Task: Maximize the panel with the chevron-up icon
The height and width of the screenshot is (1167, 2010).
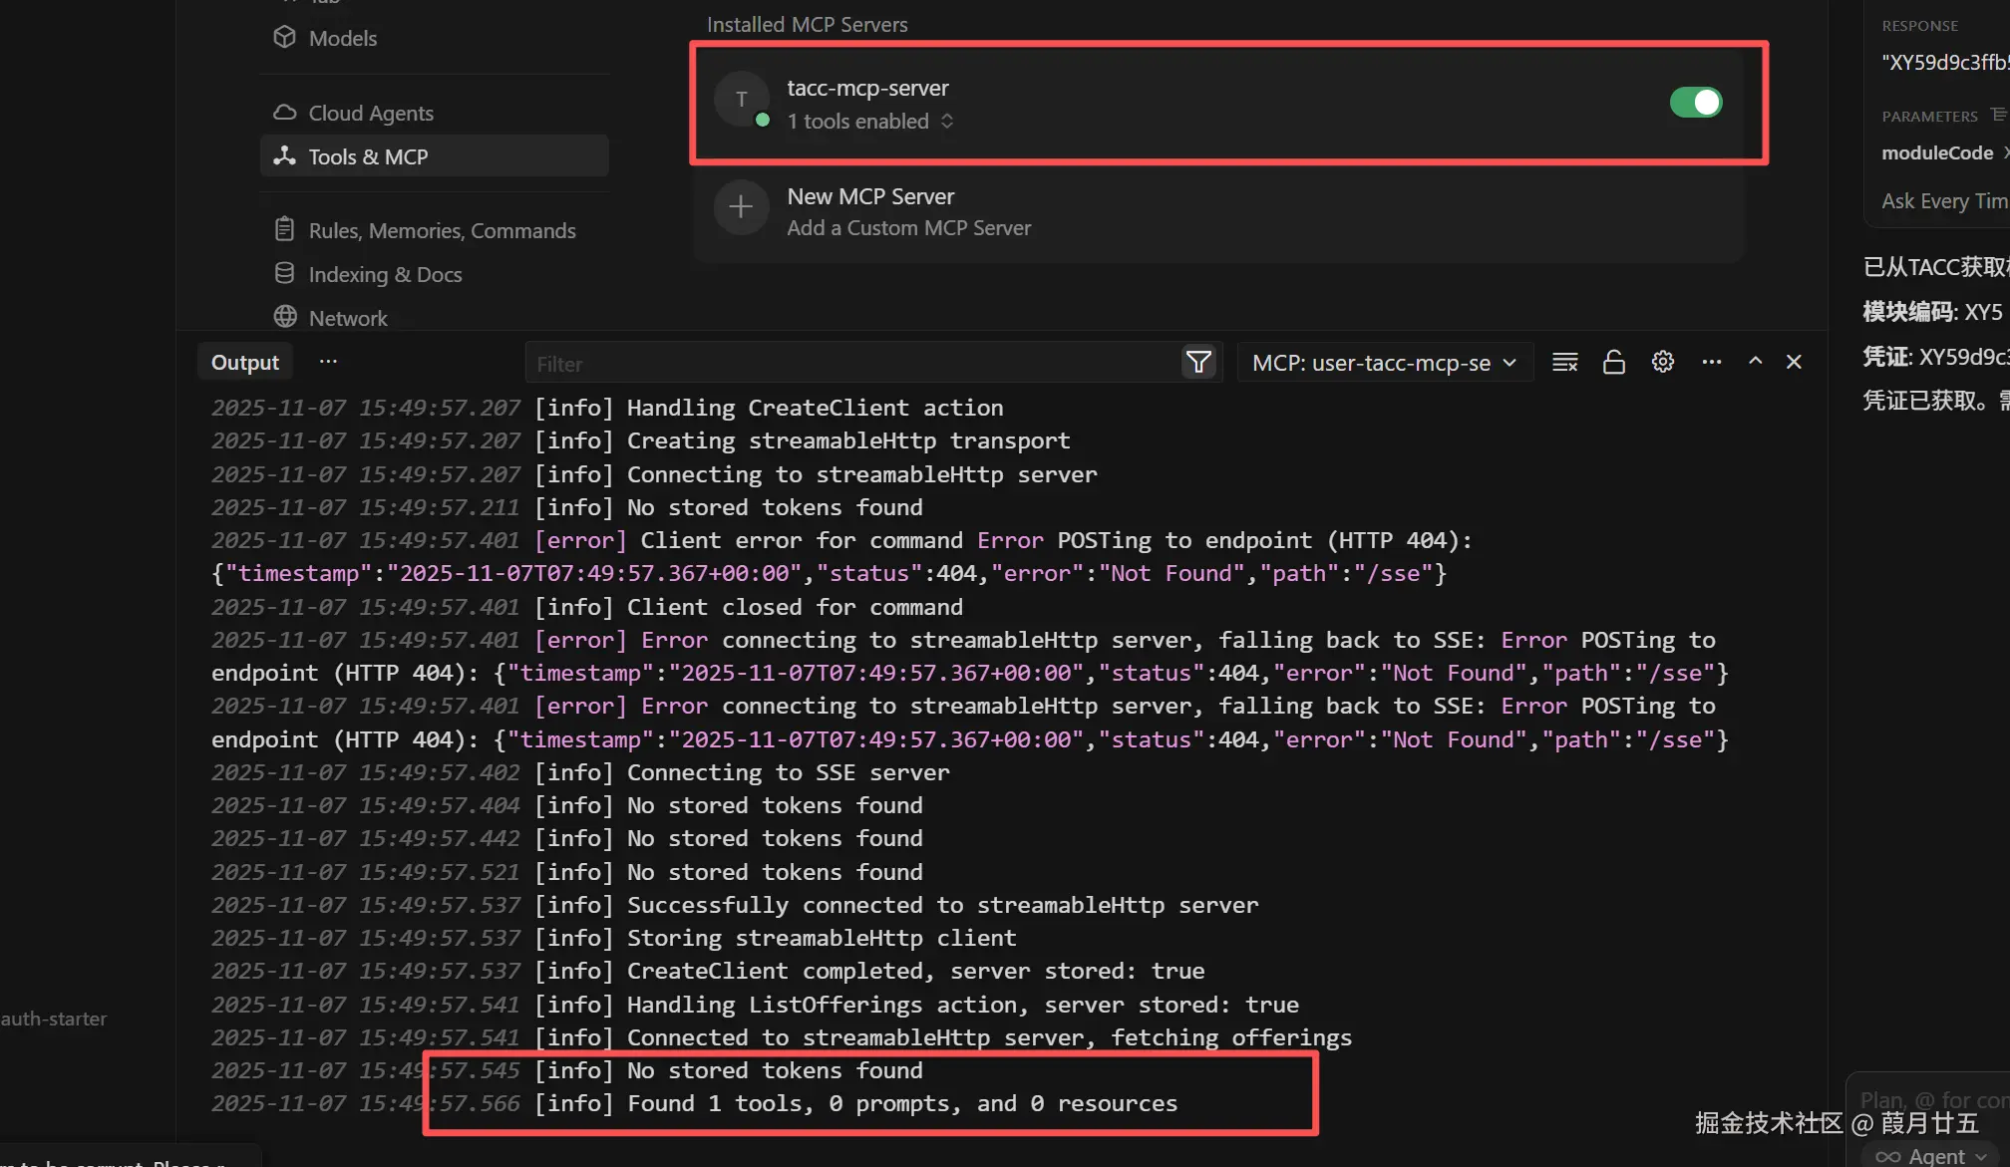Action: pos(1755,363)
